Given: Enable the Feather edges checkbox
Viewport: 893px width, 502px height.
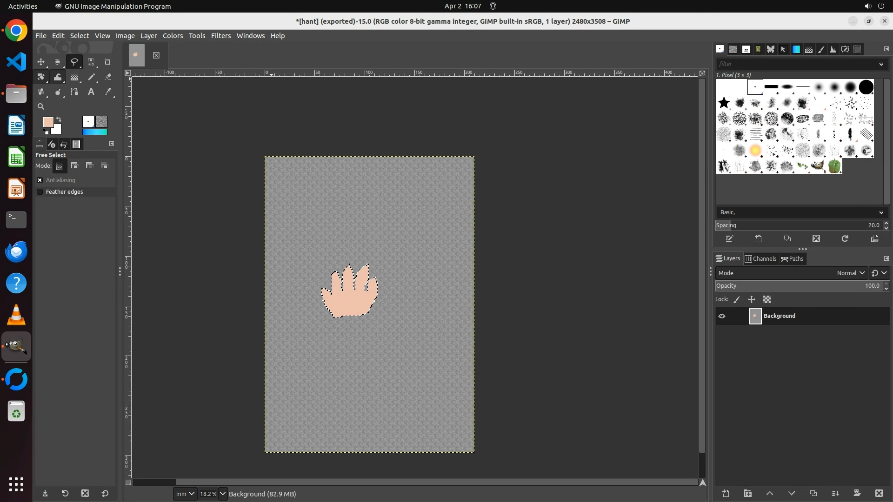Looking at the screenshot, I should tap(40, 192).
